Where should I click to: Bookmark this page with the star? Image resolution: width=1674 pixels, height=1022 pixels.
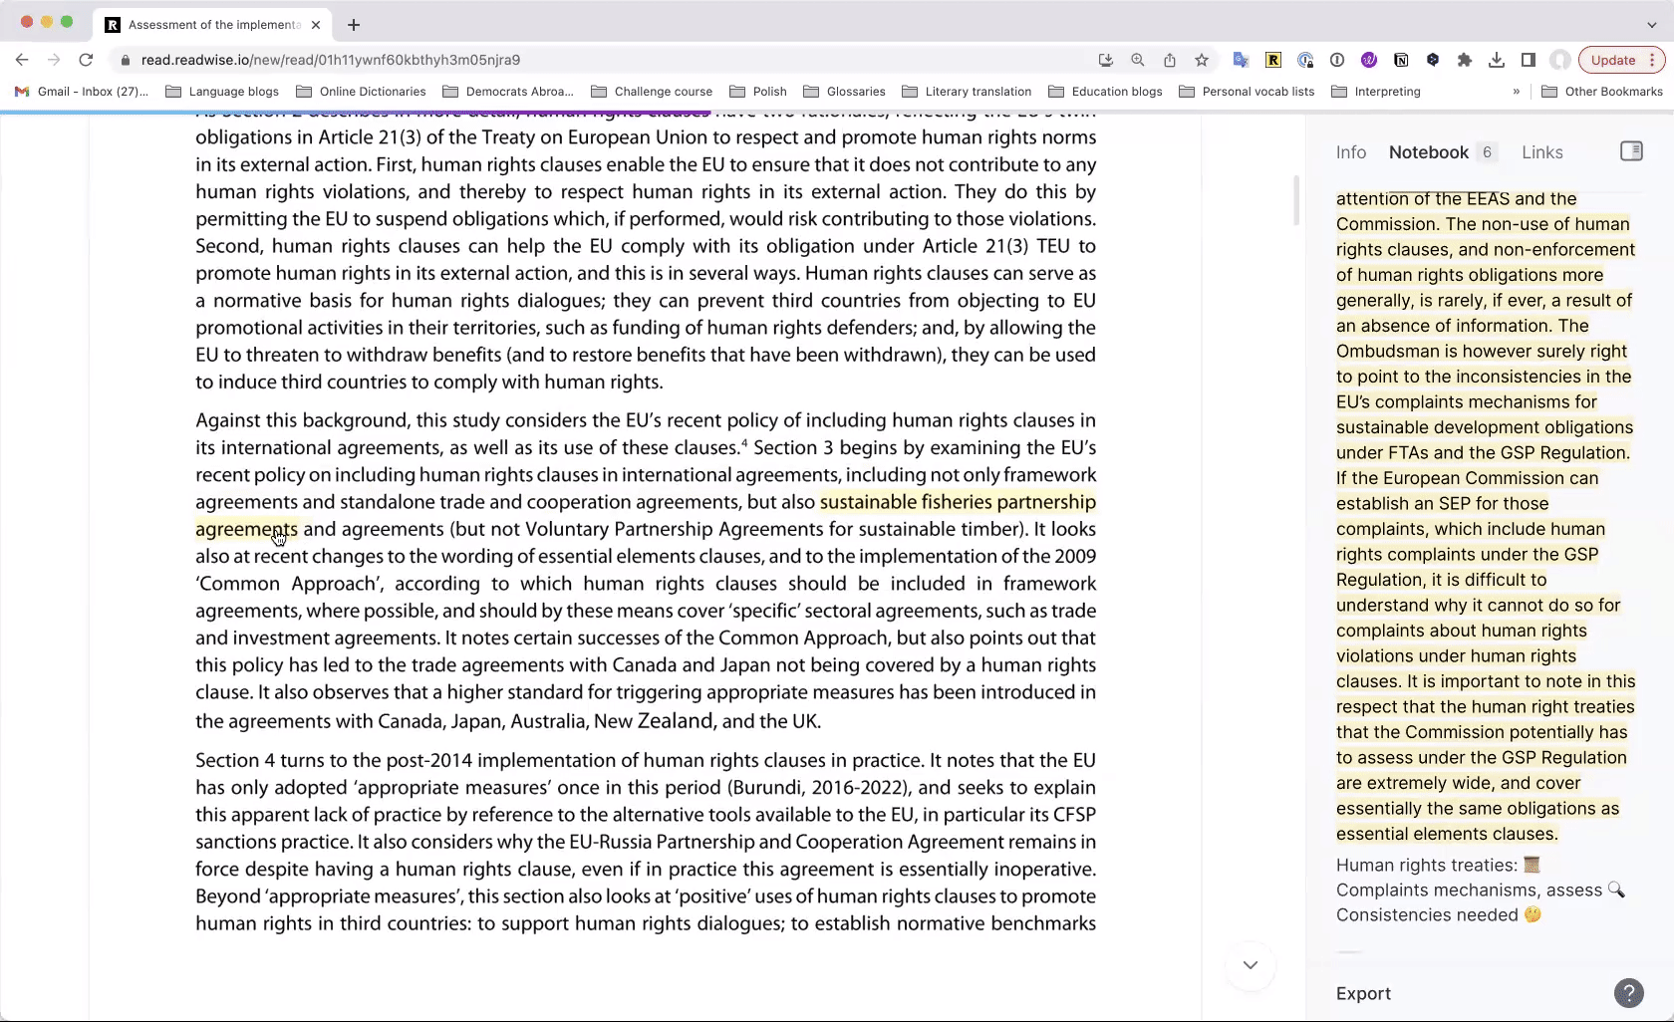tap(1202, 60)
